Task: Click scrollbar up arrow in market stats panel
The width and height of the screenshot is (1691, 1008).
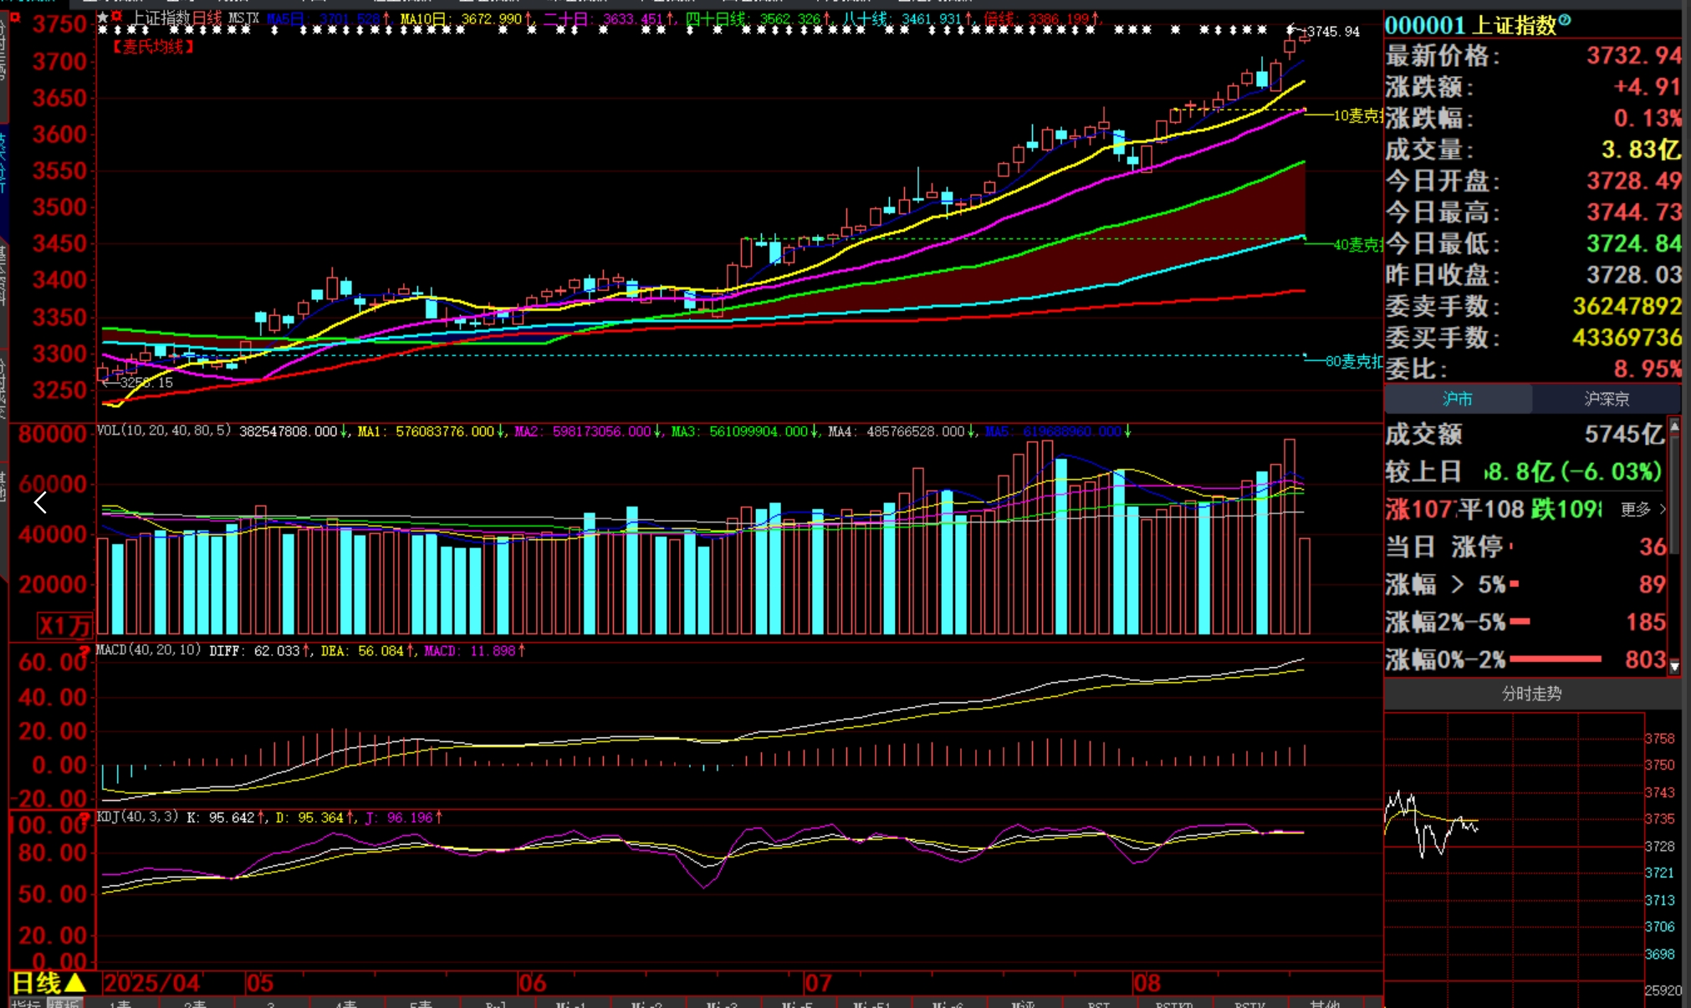Action: tap(1674, 426)
